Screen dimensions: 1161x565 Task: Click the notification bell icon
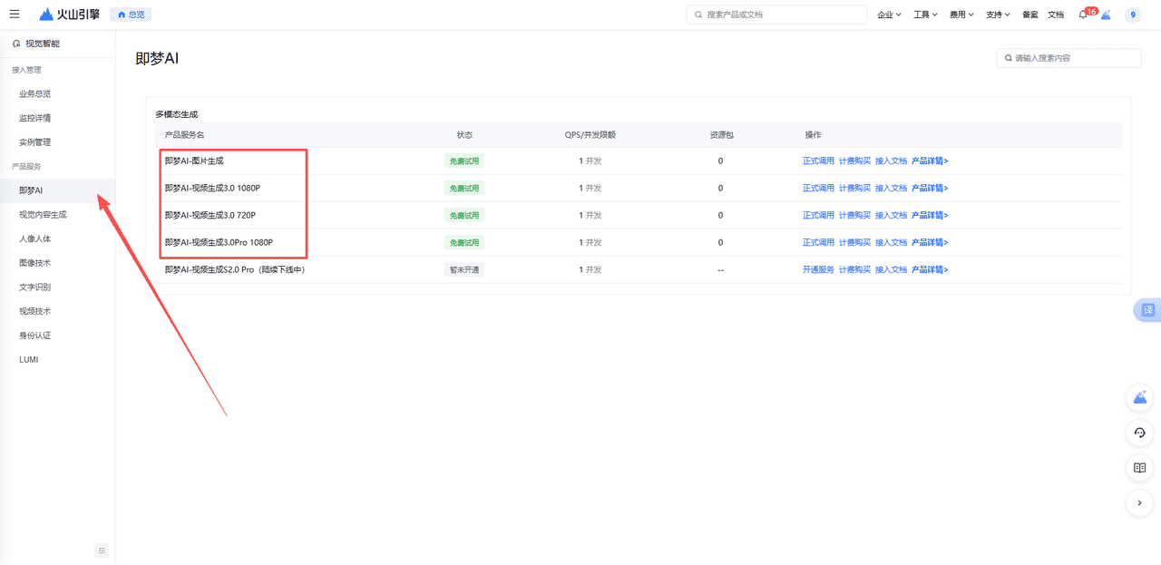click(1083, 15)
